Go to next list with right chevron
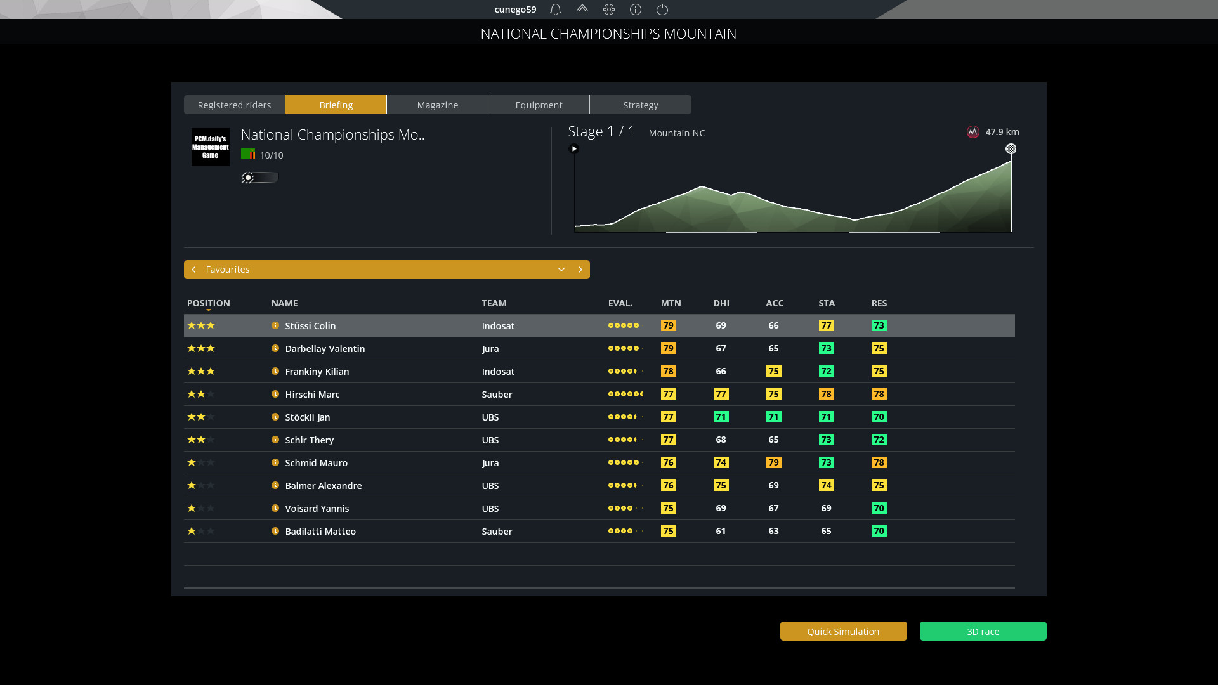Image resolution: width=1218 pixels, height=685 pixels. tap(580, 270)
